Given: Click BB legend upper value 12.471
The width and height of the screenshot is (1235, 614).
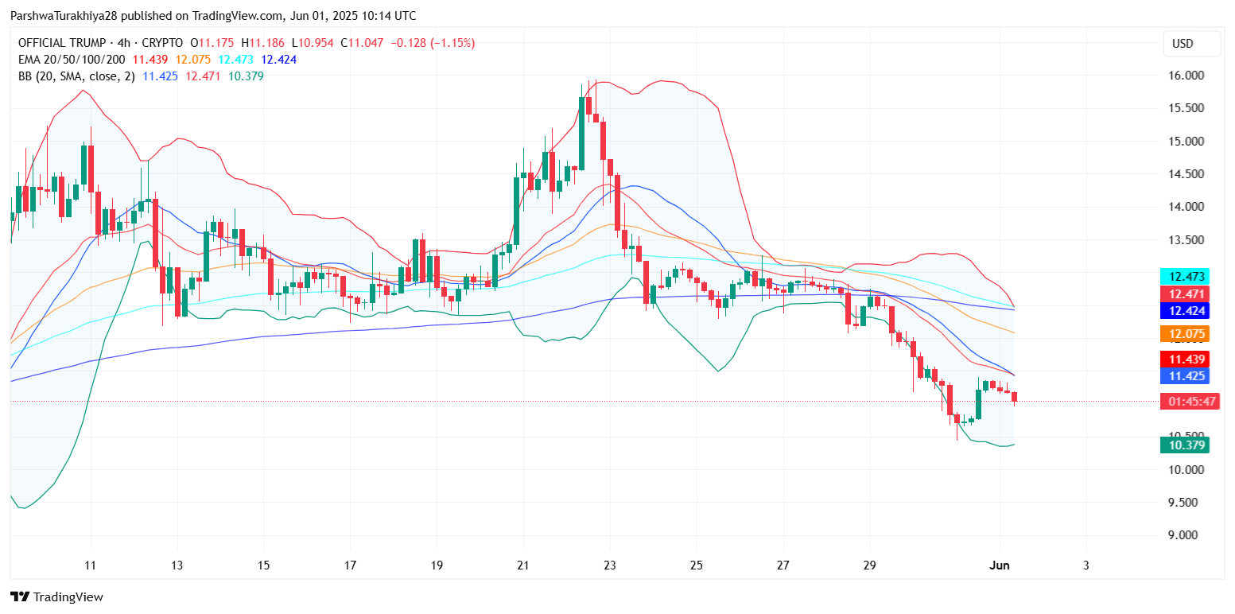Looking at the screenshot, I should 203,76.
